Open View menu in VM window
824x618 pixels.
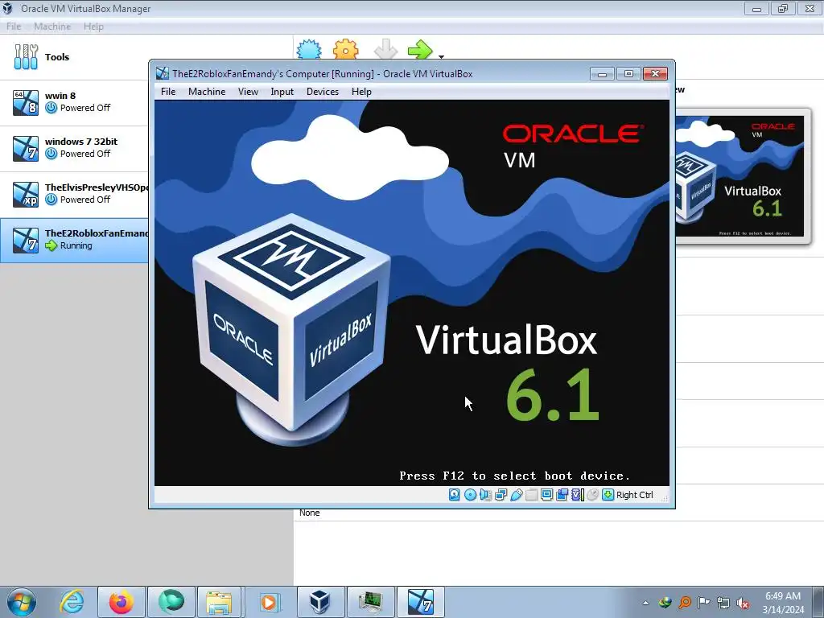tap(248, 92)
